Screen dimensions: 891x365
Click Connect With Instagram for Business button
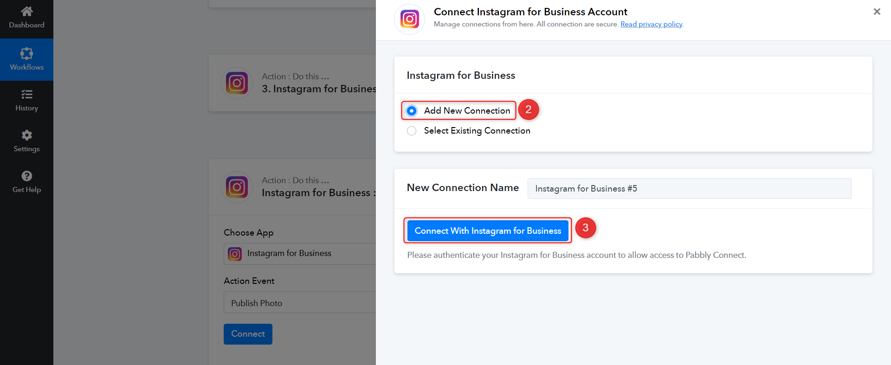click(488, 231)
